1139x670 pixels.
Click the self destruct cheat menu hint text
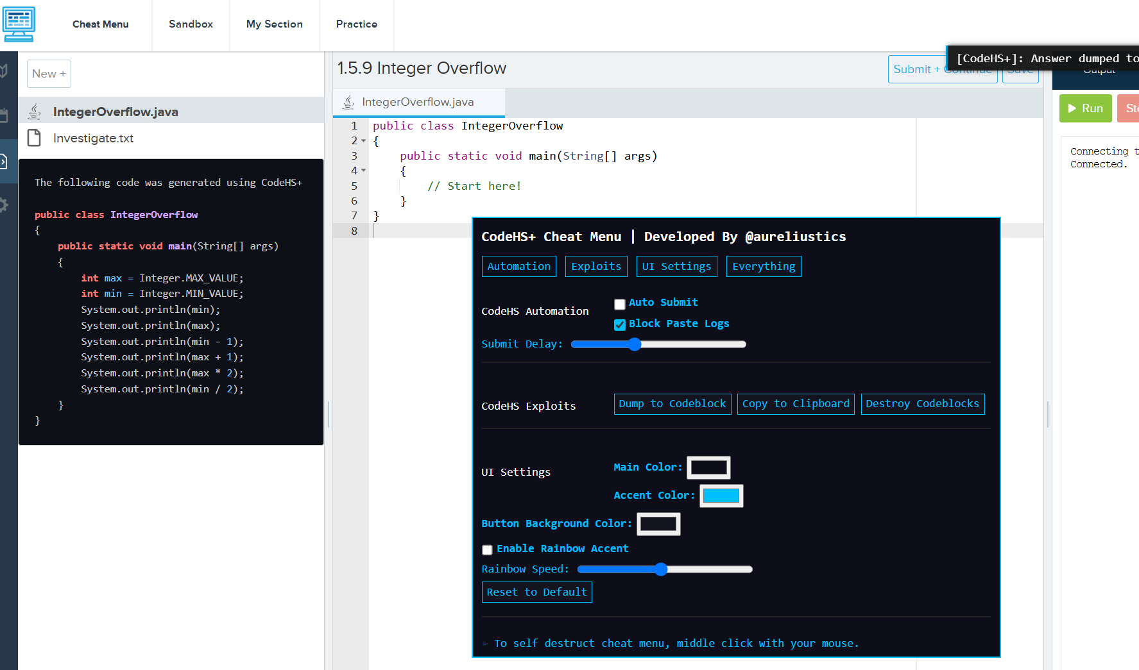coord(671,643)
